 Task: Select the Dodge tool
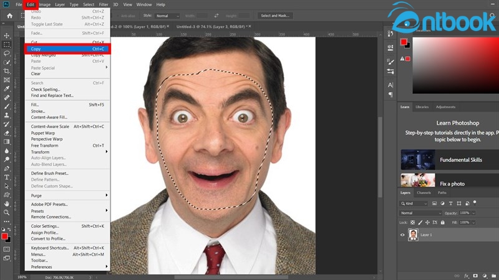[x=6, y=159]
